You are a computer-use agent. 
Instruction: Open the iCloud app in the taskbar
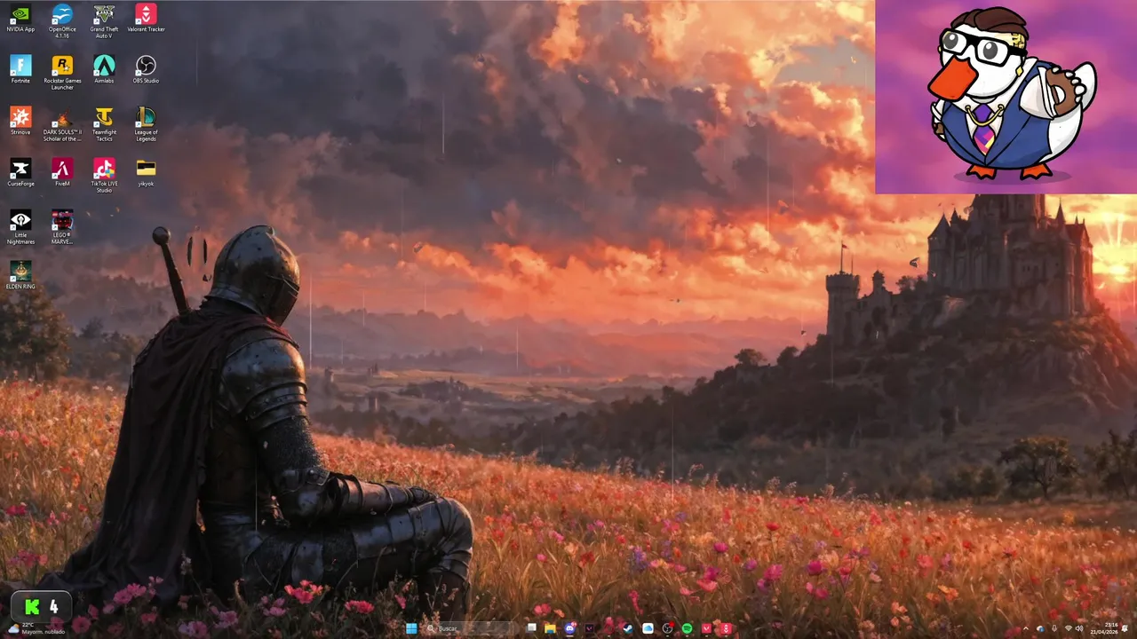pyautogui.click(x=648, y=628)
